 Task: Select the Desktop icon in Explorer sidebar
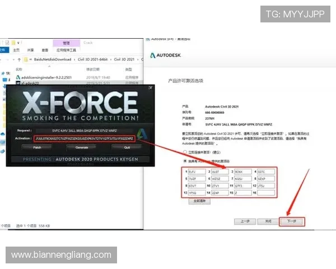(4, 80)
